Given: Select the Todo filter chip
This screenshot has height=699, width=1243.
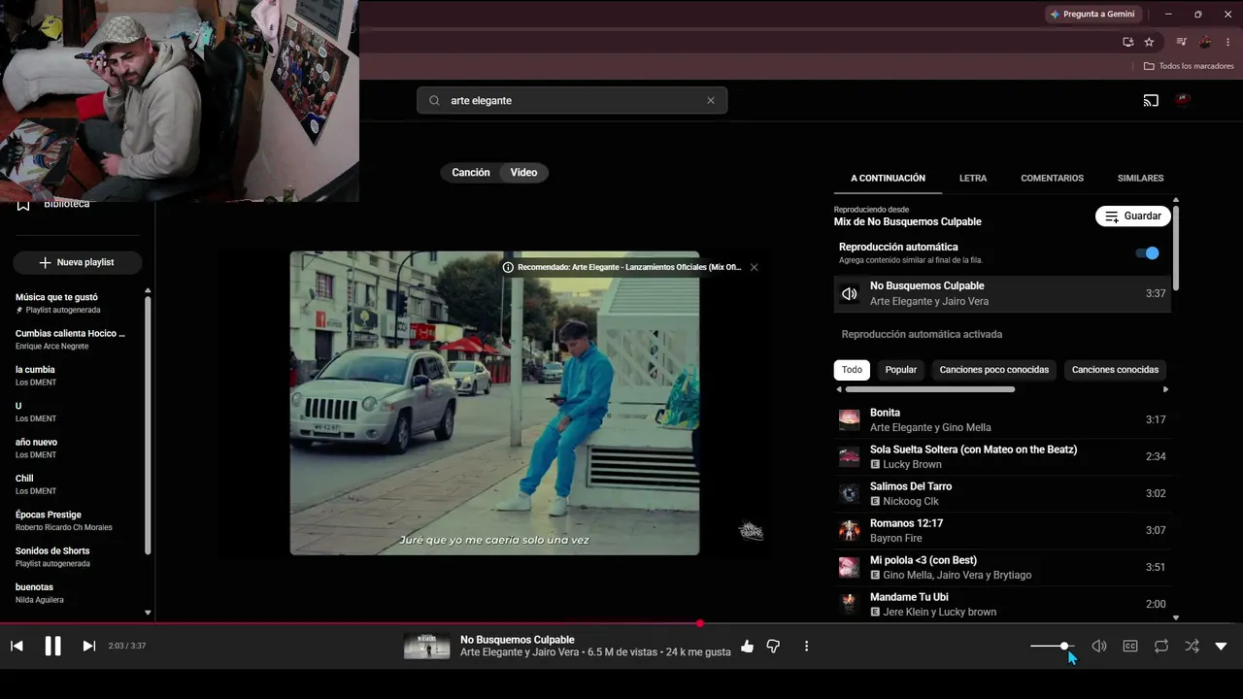Looking at the screenshot, I should pos(852,370).
